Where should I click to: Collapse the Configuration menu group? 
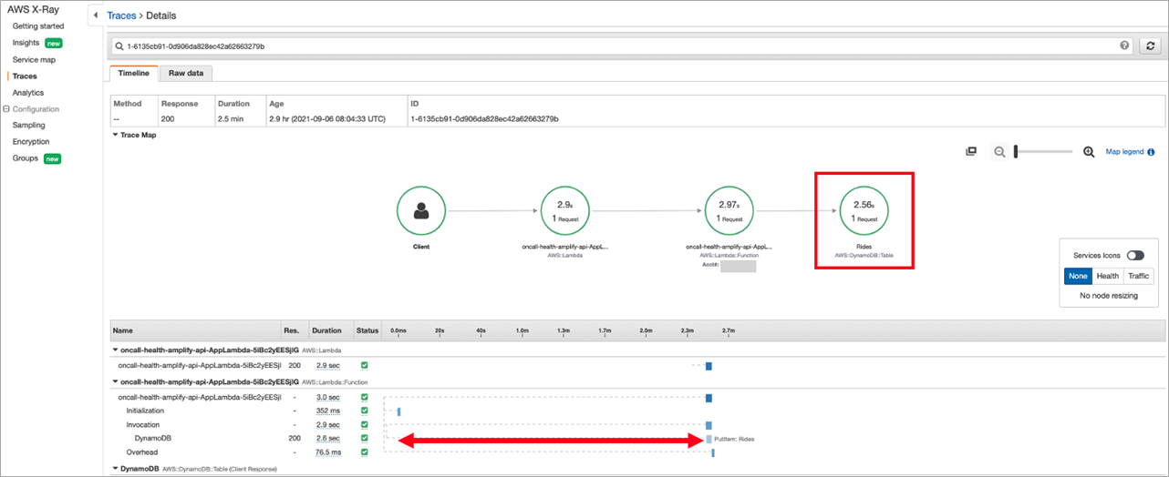pos(6,109)
